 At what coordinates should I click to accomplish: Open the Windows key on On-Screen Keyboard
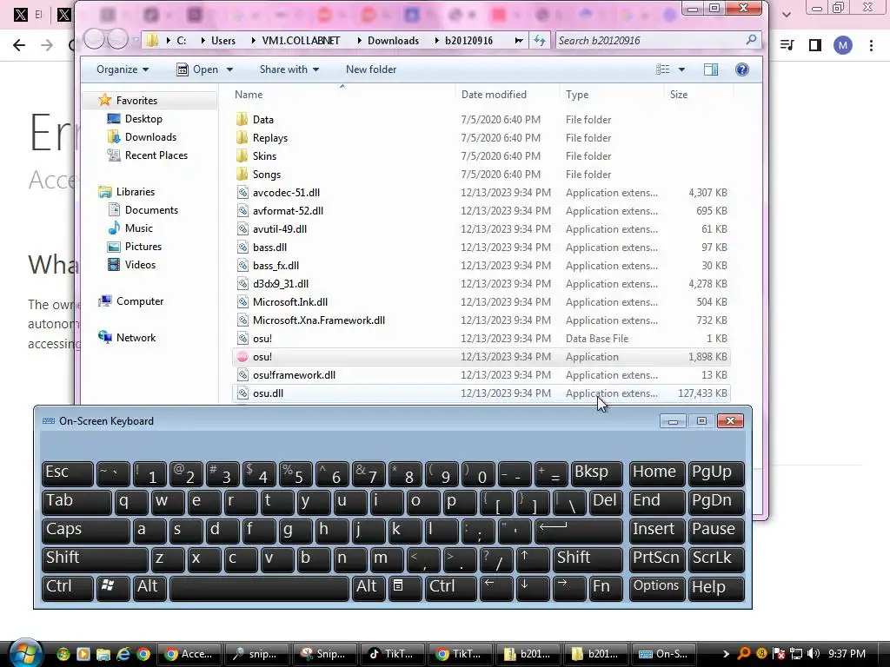point(113,588)
